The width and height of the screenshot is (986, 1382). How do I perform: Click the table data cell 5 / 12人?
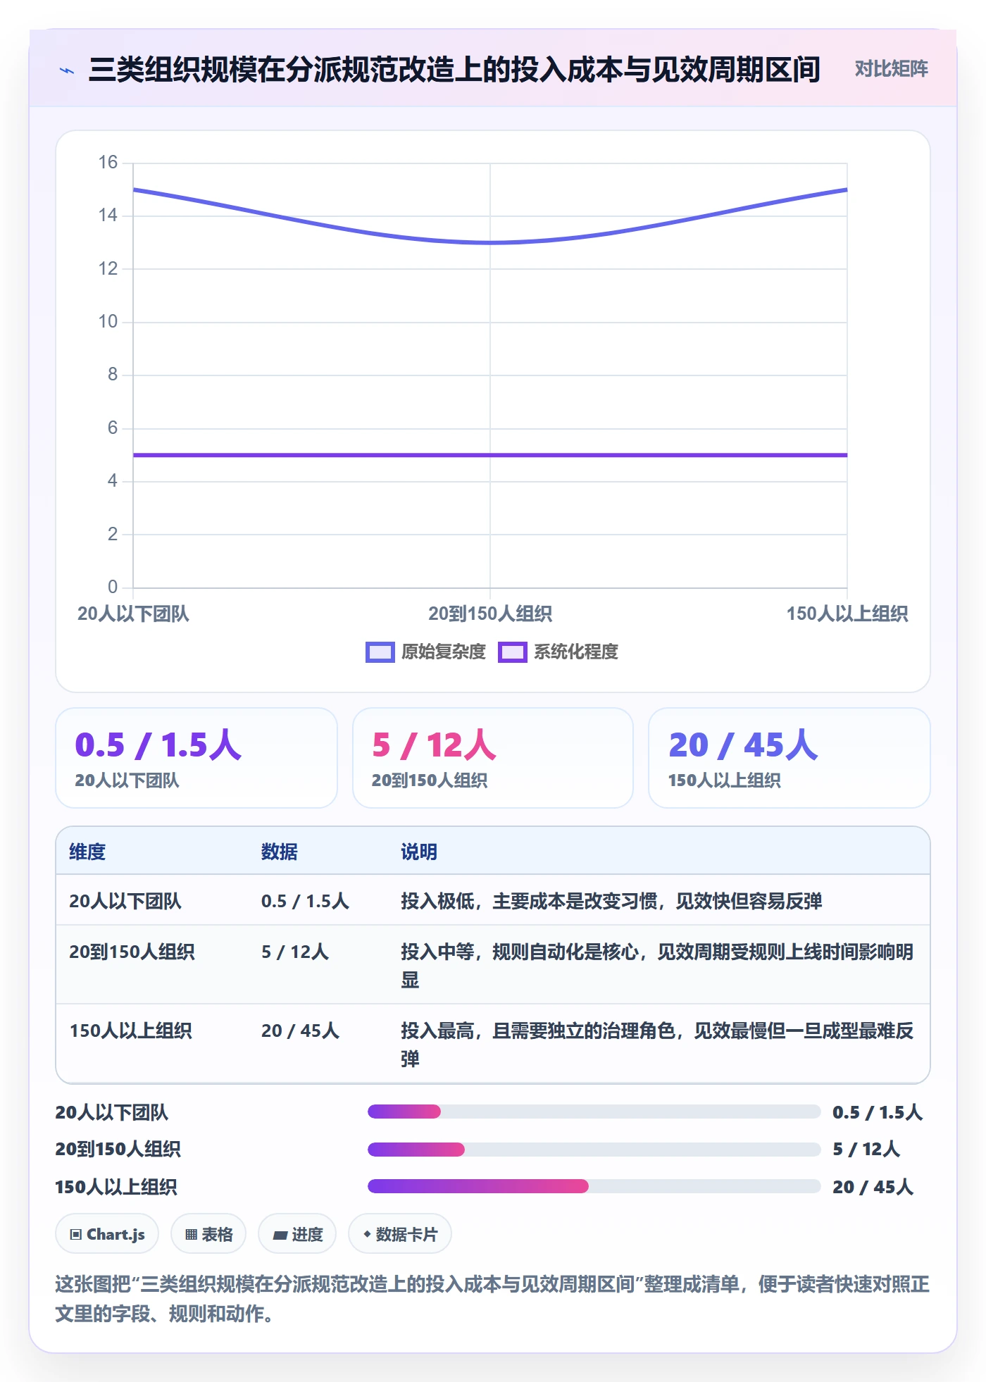point(295,952)
